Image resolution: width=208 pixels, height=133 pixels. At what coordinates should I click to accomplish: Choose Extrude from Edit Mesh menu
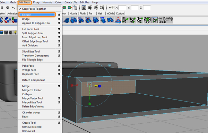37,15
